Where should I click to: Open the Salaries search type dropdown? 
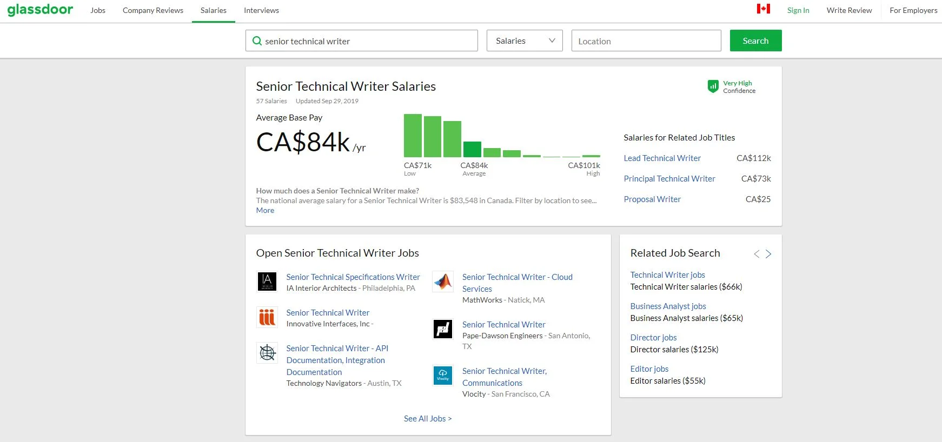tap(525, 41)
